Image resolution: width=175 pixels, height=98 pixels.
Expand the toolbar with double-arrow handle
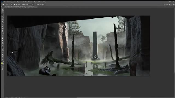(x=2, y=7)
